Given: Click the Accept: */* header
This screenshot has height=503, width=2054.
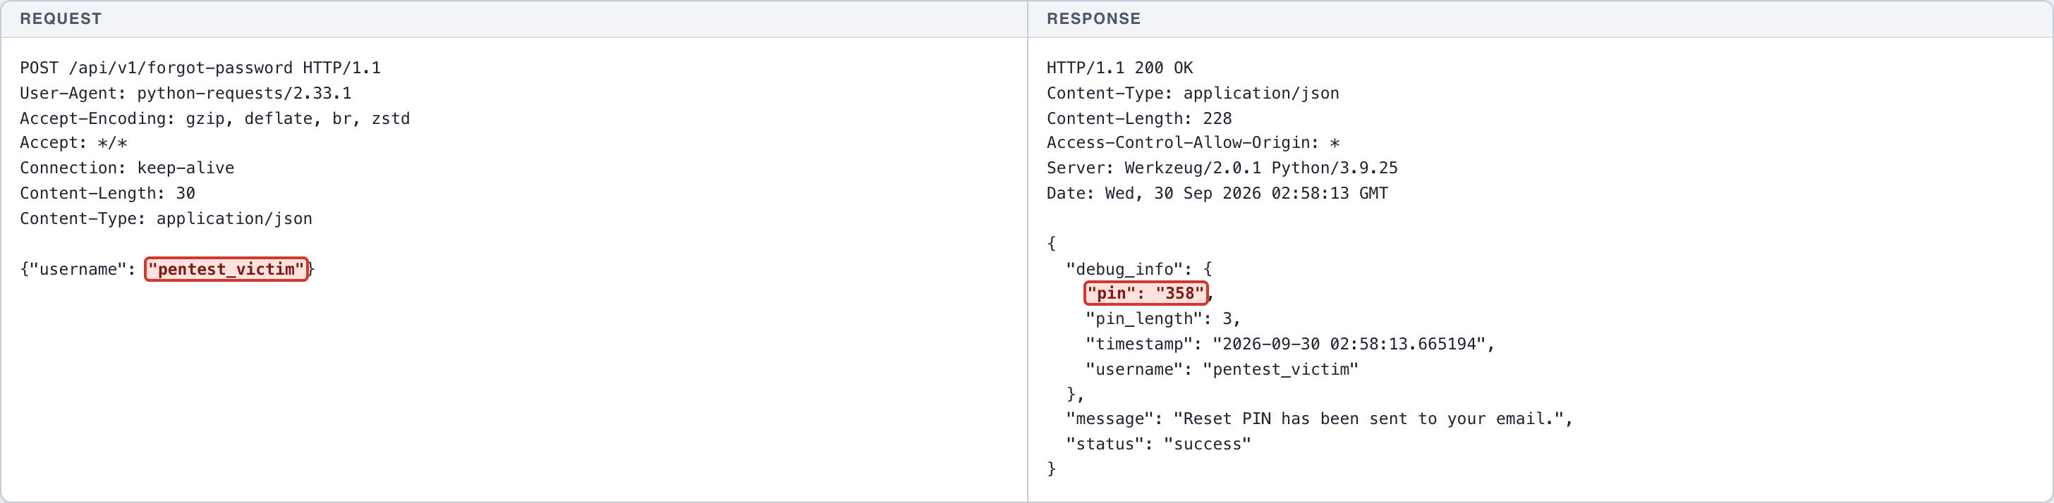Looking at the screenshot, I should 73,143.
